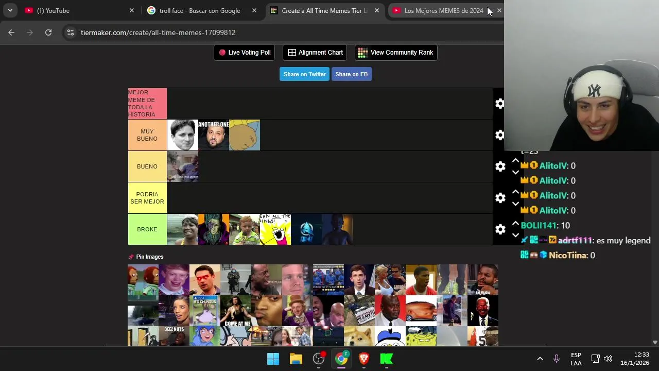View site information icon in address bar
Viewport: 659px width, 371px height.
point(71,32)
